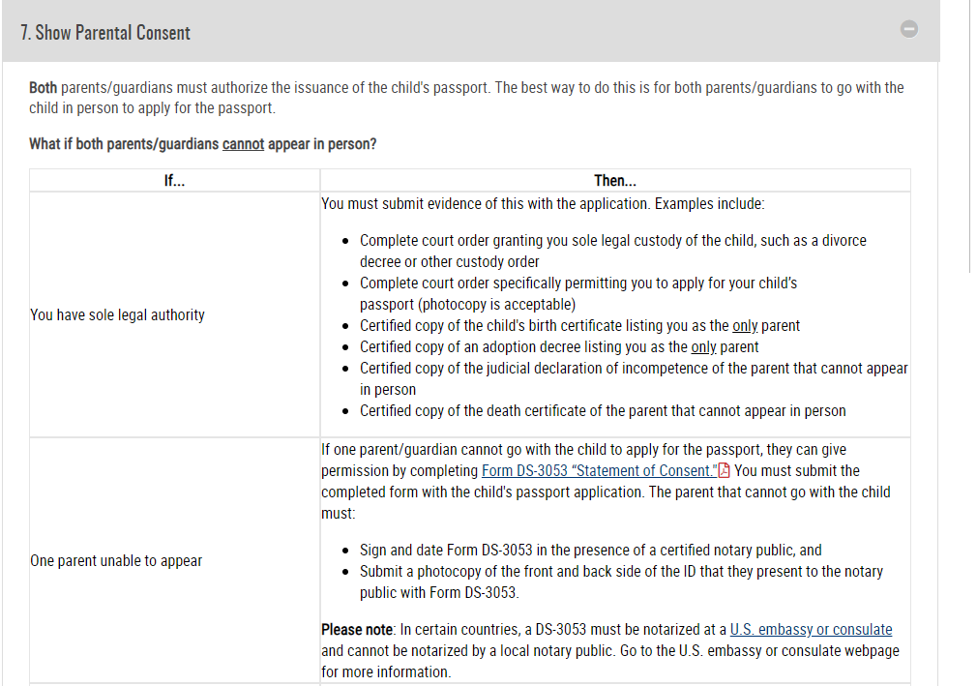The image size is (977, 686).
Task: Collapse section 7 using the minus icon
Action: tap(908, 29)
